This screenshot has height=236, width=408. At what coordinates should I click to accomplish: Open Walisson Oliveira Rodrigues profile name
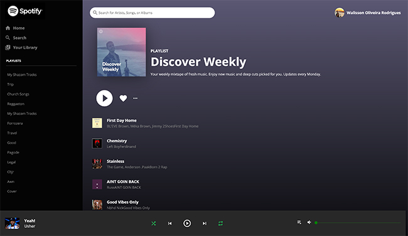tap(373, 13)
